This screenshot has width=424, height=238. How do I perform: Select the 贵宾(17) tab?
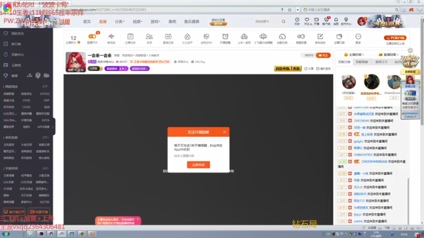tap(381, 62)
